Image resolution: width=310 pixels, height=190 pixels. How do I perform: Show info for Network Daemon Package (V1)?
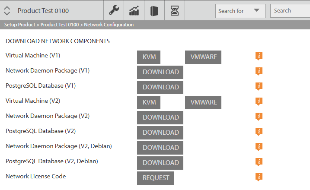tap(259, 71)
